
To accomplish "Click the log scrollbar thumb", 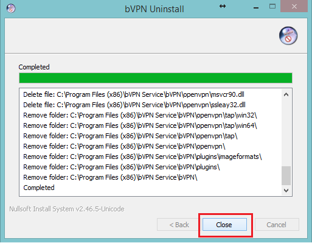I will [286, 175].
